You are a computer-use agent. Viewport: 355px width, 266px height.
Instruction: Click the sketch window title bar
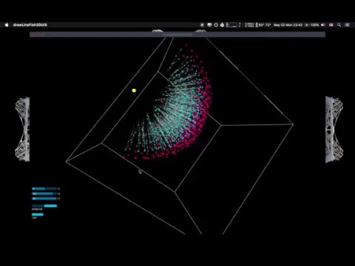[x=177, y=35]
